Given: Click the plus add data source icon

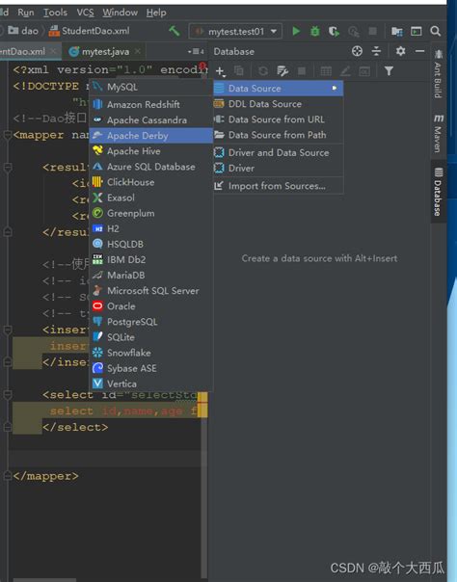Looking at the screenshot, I should pyautogui.click(x=220, y=71).
